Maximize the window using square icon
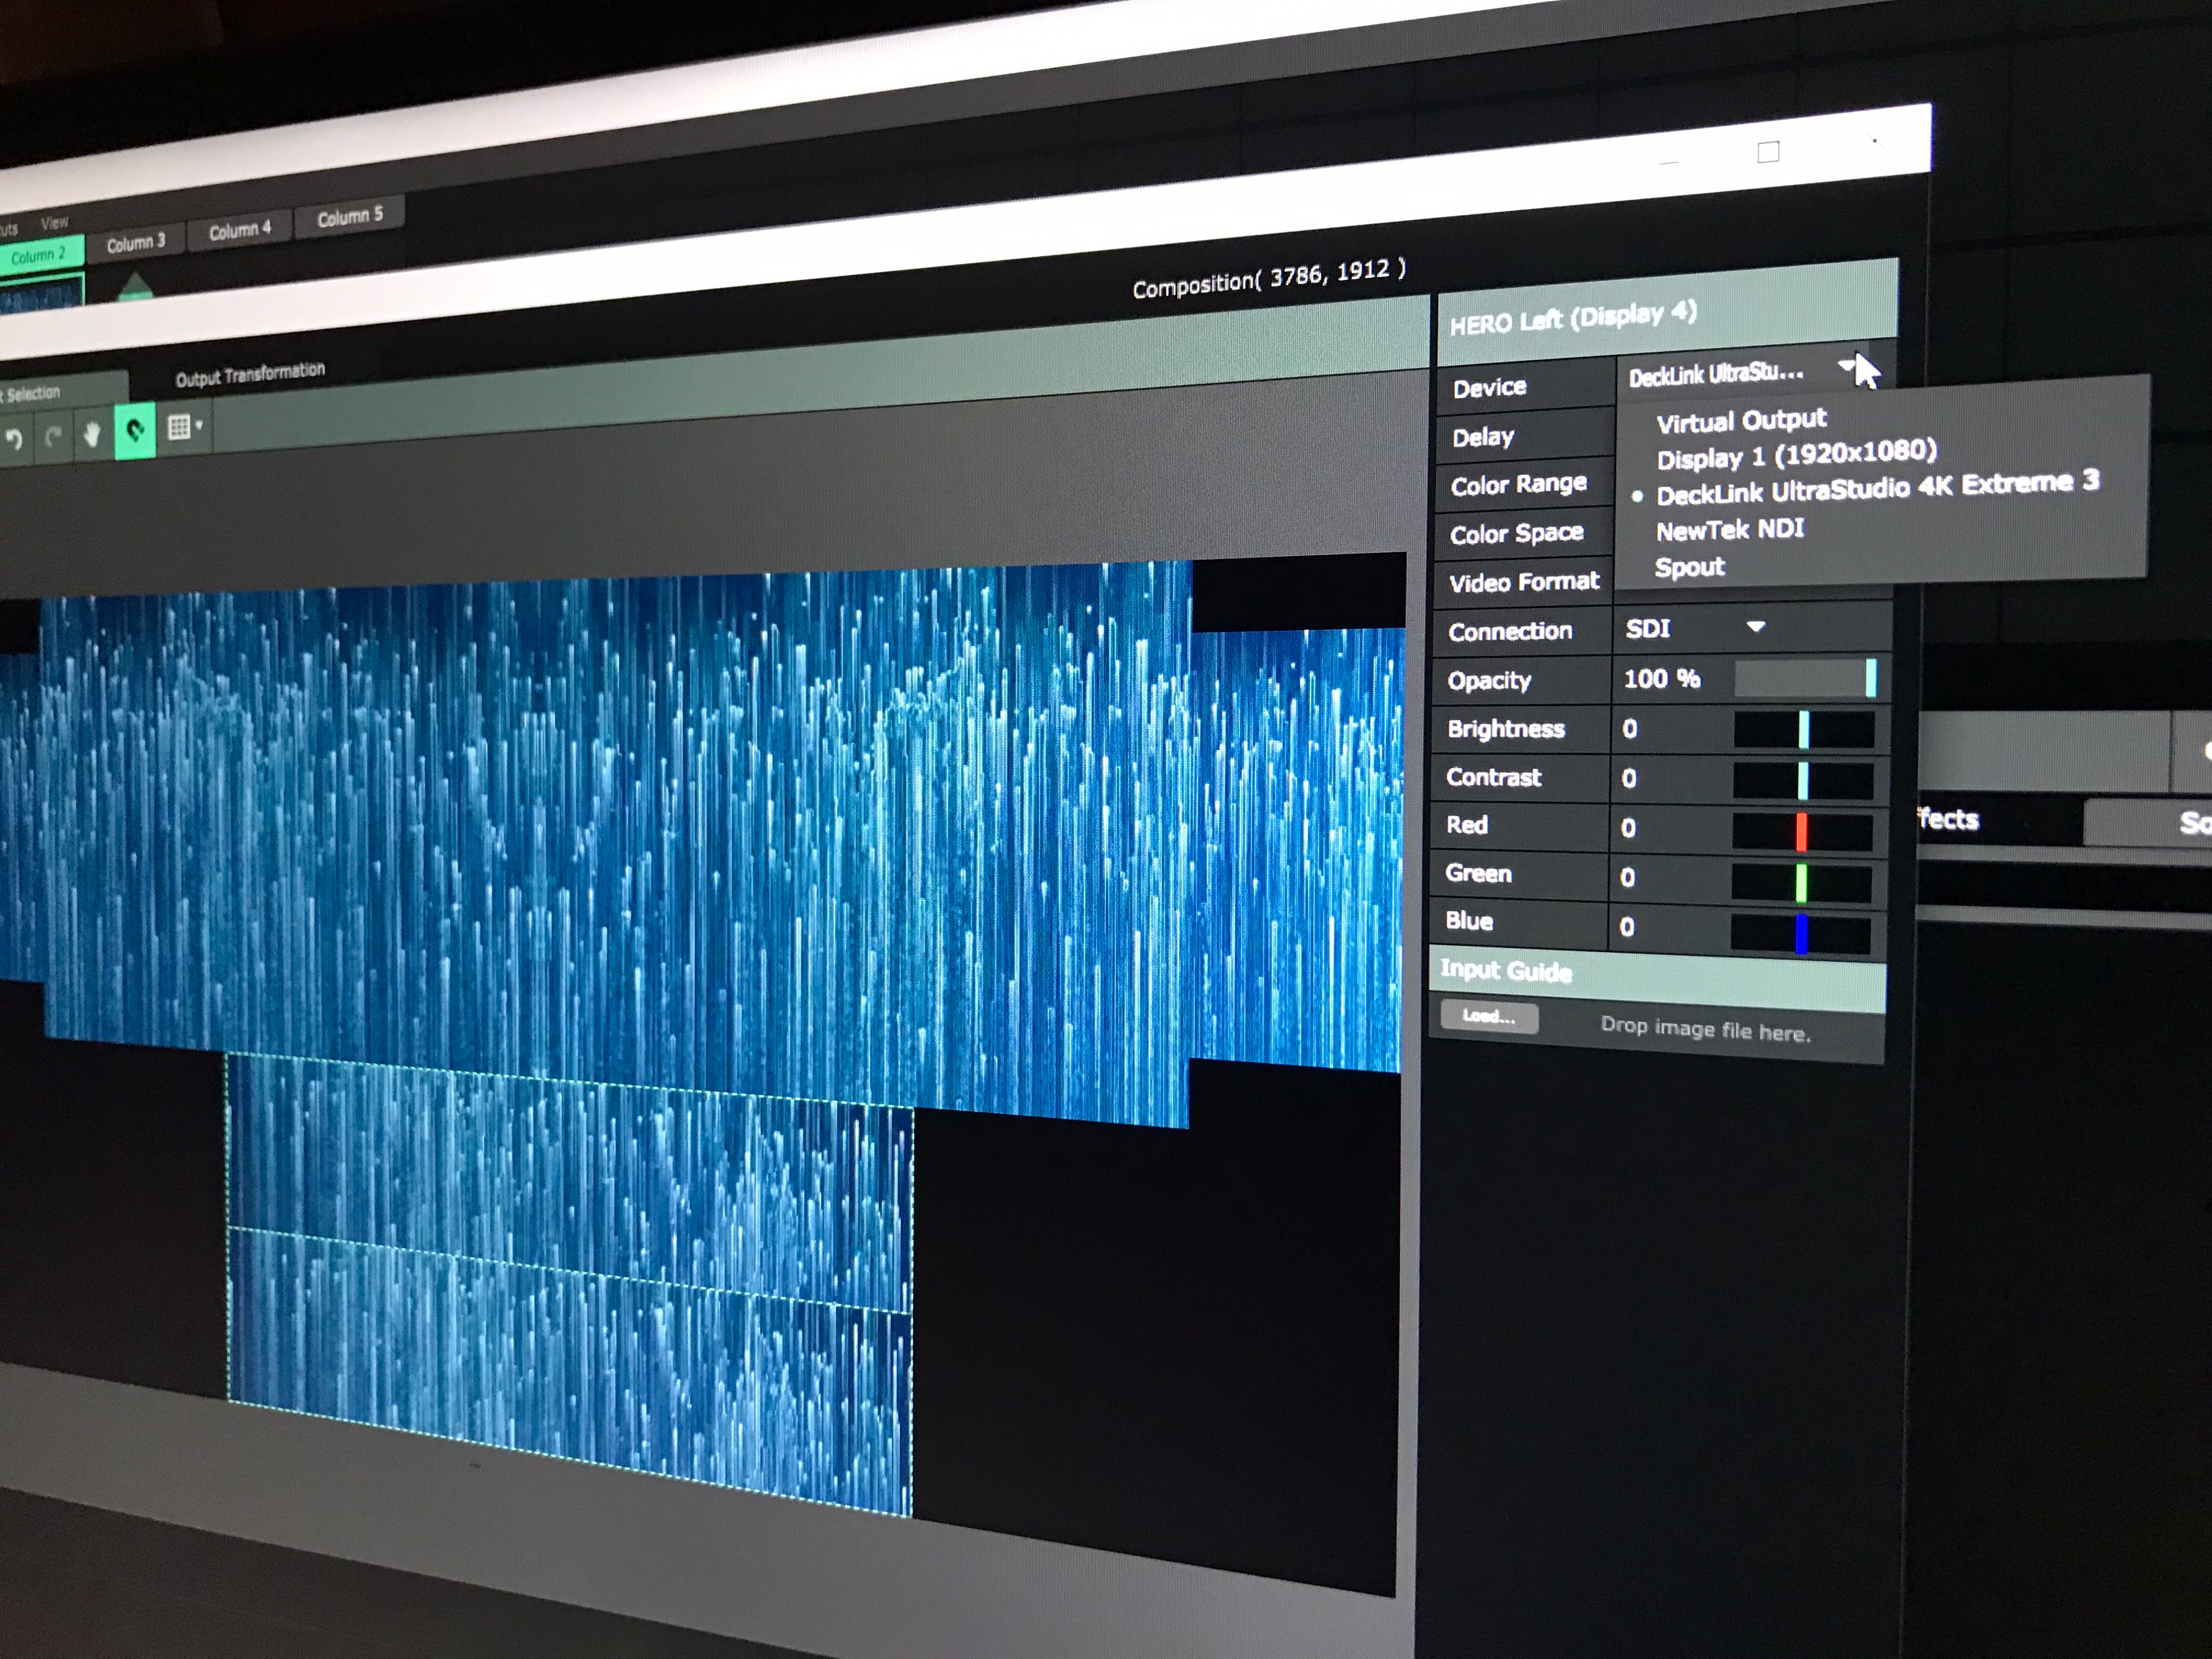This screenshot has width=2212, height=1659. (x=1768, y=152)
